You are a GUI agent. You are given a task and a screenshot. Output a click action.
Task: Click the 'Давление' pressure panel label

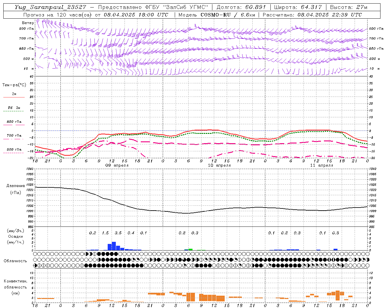pos(15,186)
